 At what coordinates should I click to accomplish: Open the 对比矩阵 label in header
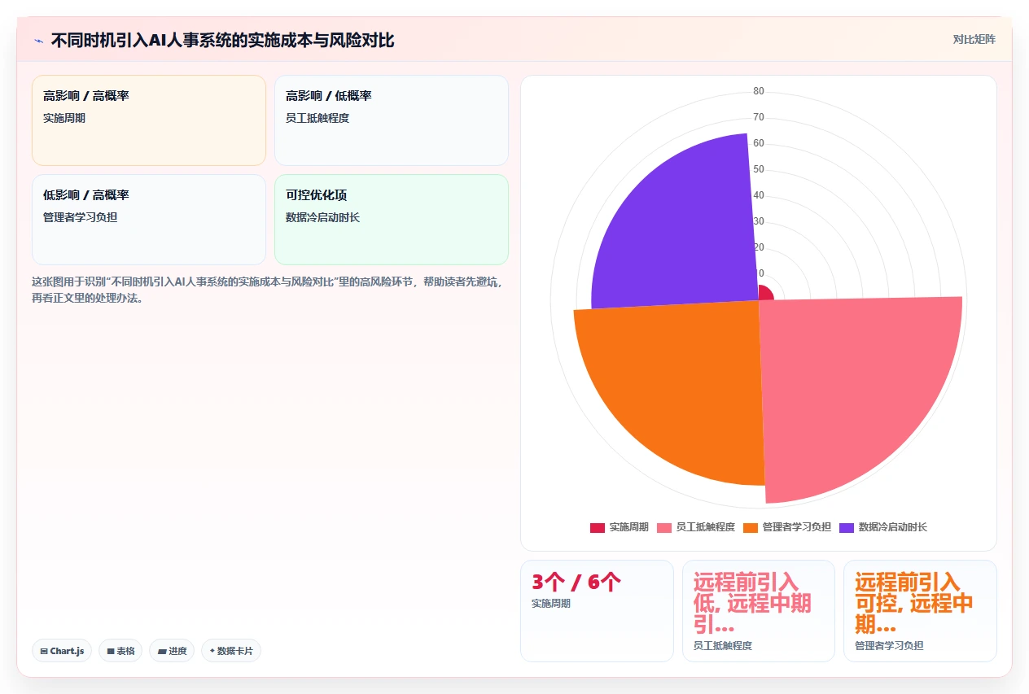pyautogui.click(x=974, y=39)
